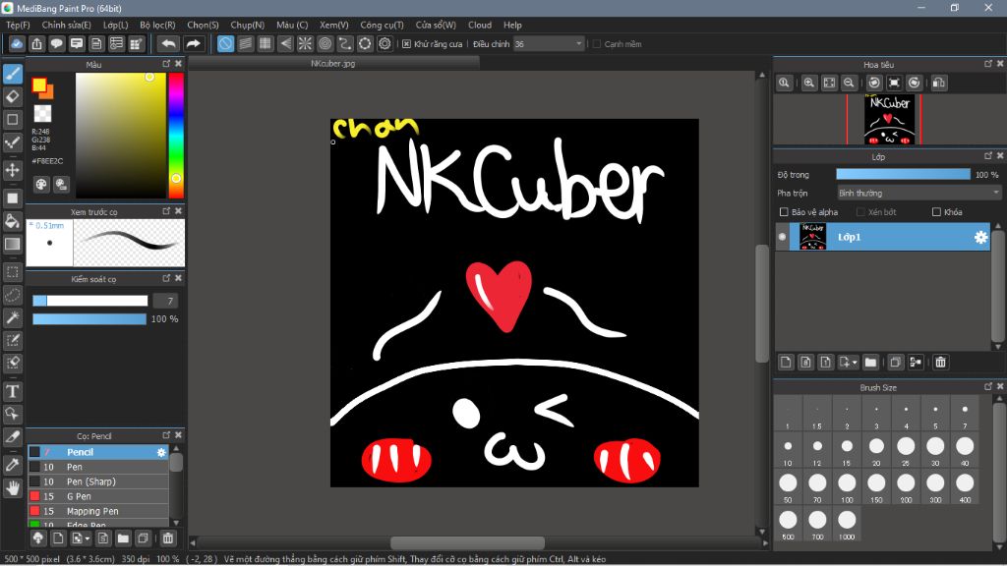Choose brush size 1000 preset
Viewport: 1007px width, 566px height.
click(847, 525)
